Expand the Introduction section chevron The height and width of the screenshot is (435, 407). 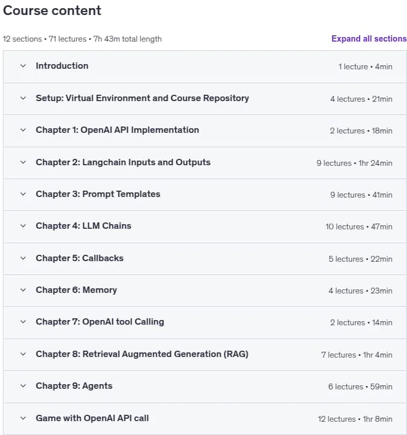(x=23, y=66)
